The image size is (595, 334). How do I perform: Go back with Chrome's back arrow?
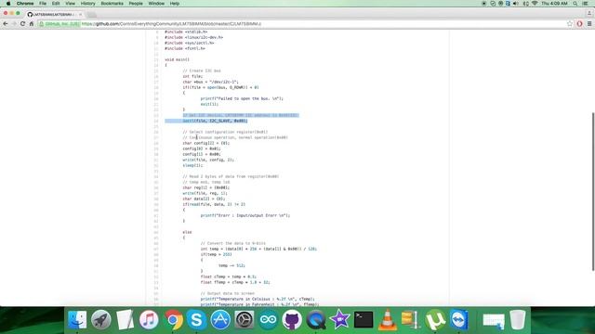(6, 24)
